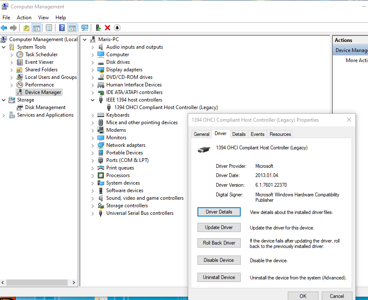
Task: Click the red X Uninstall device icon
Action: click(x=108, y=28)
